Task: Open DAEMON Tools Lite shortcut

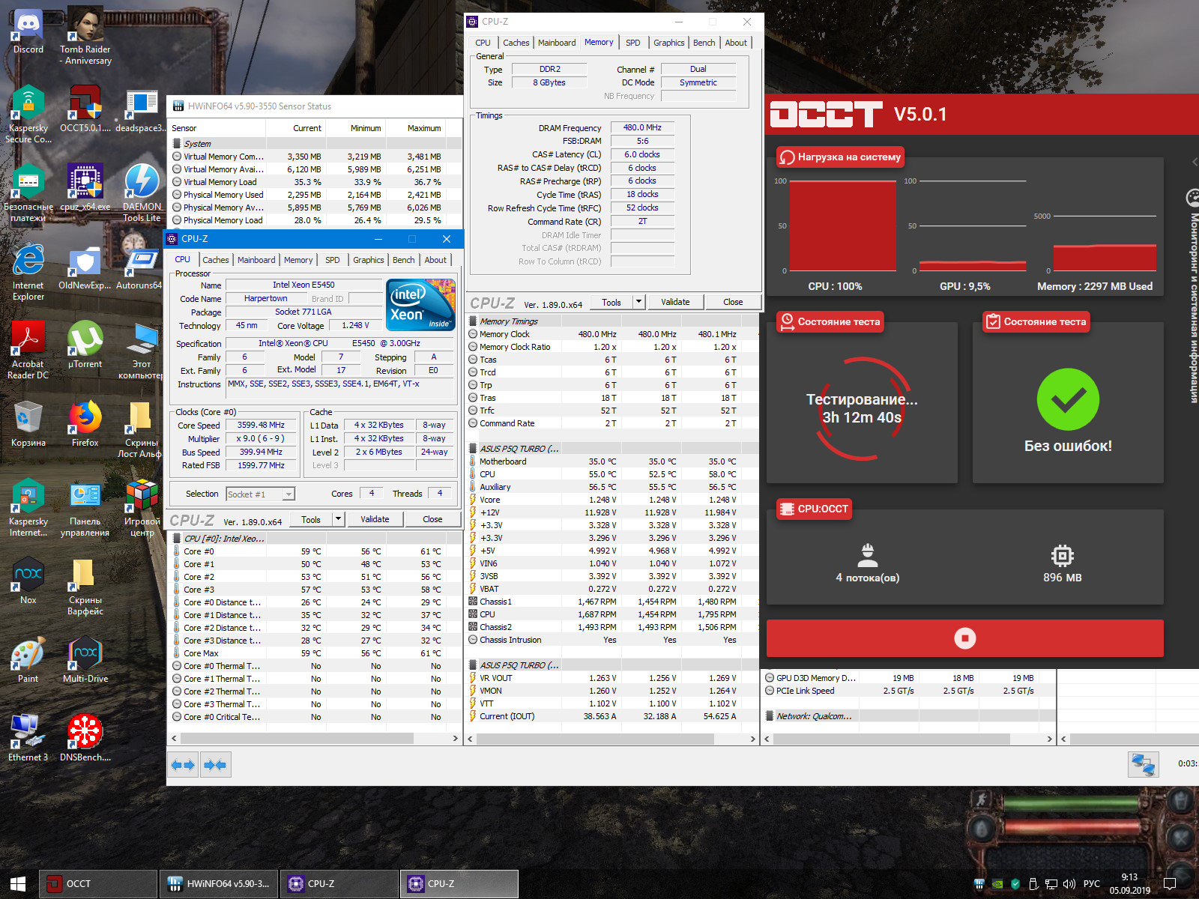Action: coord(142,193)
